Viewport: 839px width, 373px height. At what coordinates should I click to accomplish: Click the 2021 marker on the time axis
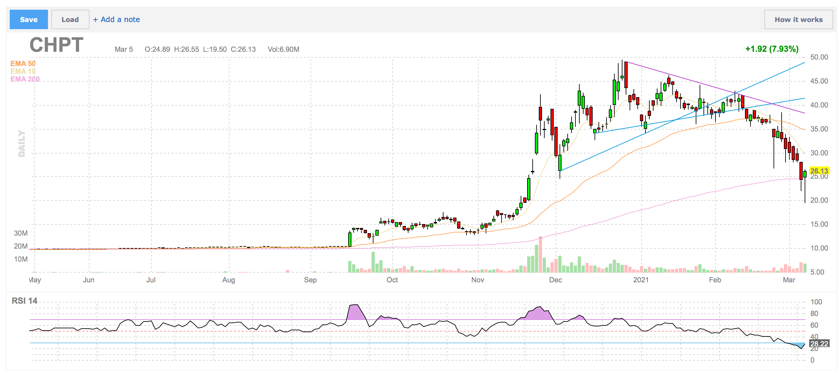[640, 280]
